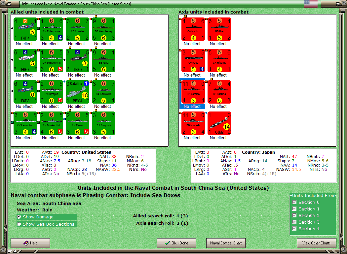Select the CV Yorktown II carrier counter

(51, 61)
